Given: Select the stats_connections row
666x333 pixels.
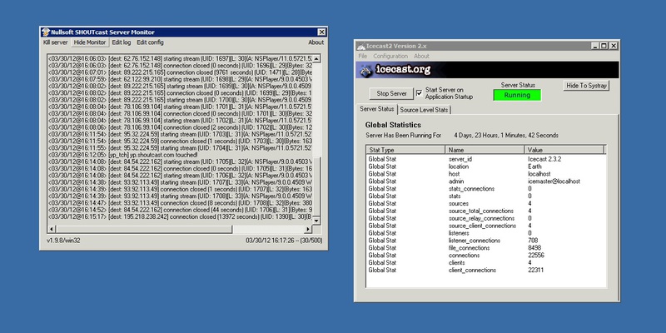Looking at the screenshot, I should pyautogui.click(x=485, y=189).
